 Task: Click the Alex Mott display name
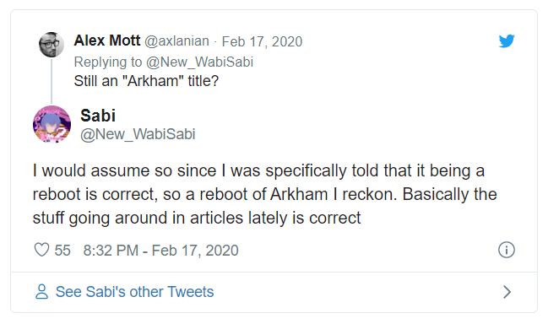point(107,40)
